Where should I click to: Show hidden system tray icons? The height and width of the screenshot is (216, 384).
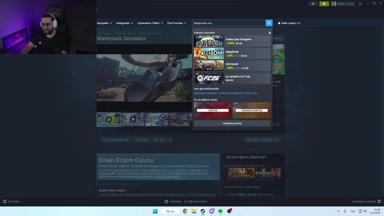tap(339, 211)
